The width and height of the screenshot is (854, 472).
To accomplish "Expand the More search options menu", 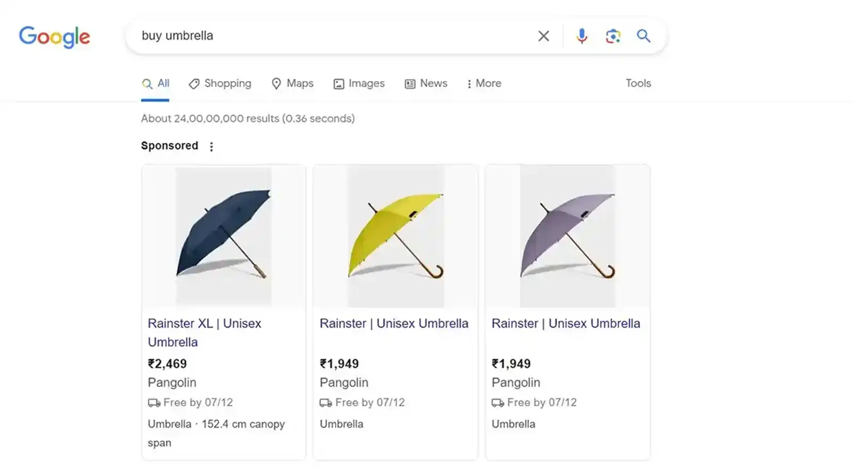I will tap(483, 84).
